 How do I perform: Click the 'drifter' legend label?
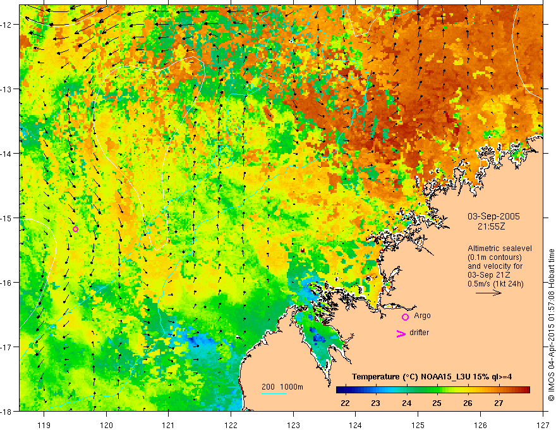(419, 333)
